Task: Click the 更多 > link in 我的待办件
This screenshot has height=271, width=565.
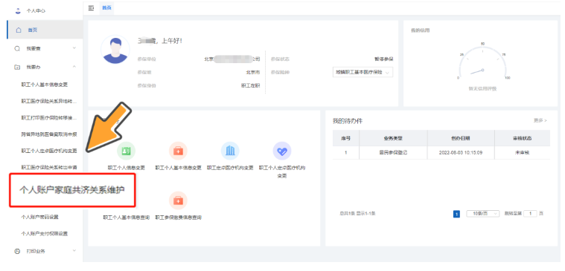Action: tap(540, 121)
